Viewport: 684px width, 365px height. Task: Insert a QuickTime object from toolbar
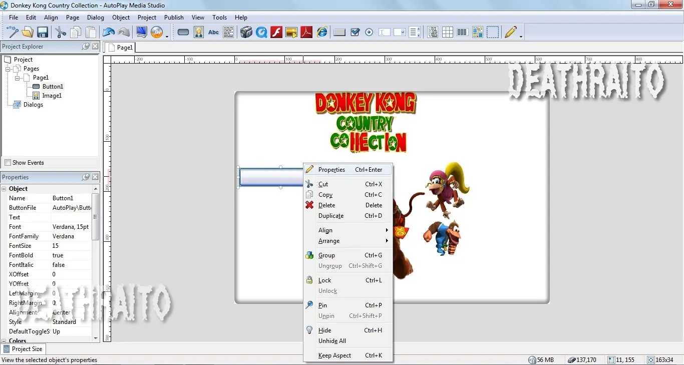pos(261,33)
